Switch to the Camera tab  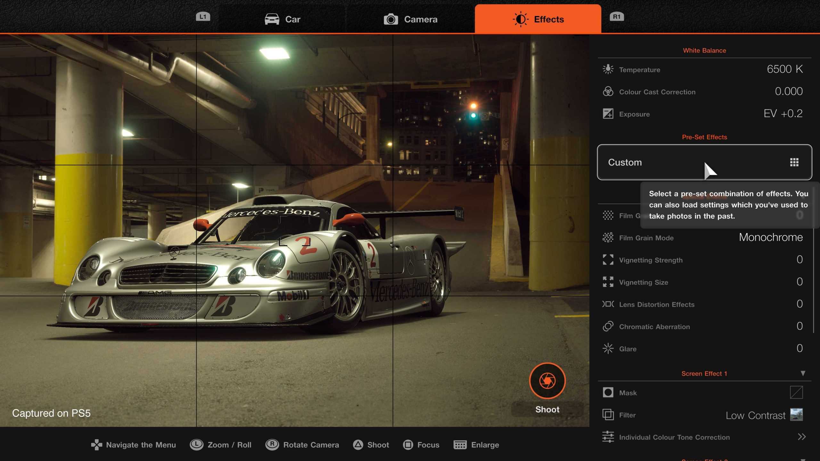pos(411,19)
